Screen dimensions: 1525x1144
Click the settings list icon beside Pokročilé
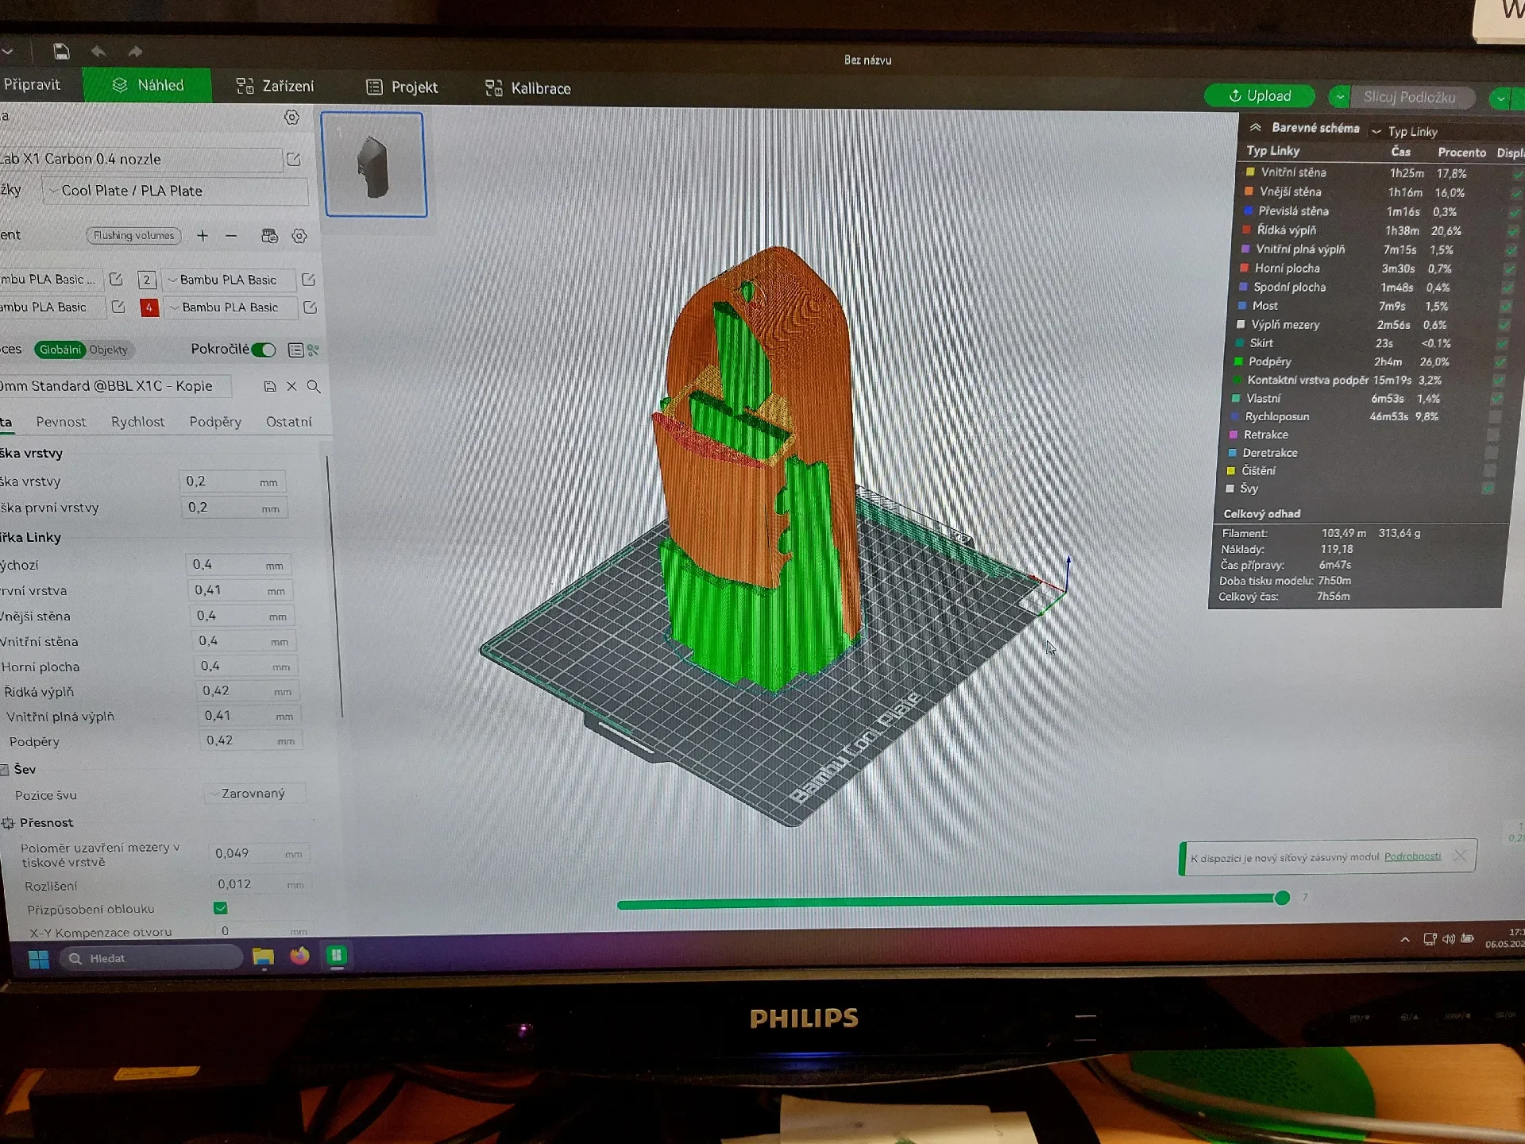pos(295,350)
